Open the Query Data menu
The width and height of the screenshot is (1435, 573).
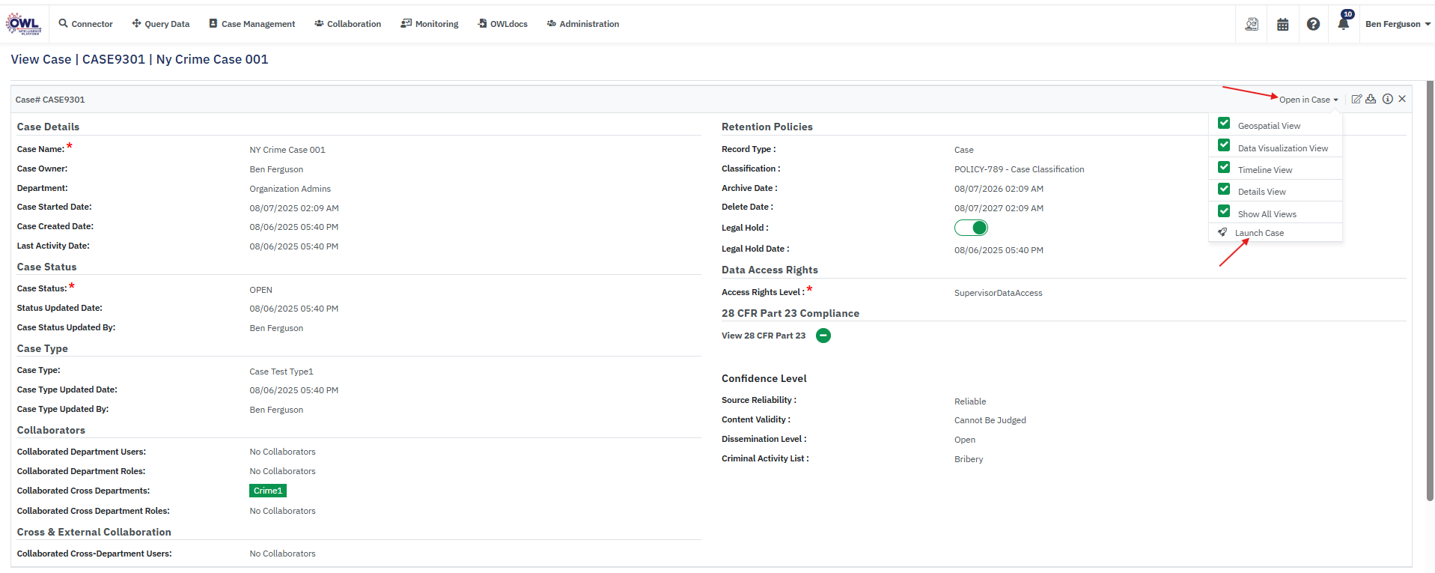[x=161, y=24]
